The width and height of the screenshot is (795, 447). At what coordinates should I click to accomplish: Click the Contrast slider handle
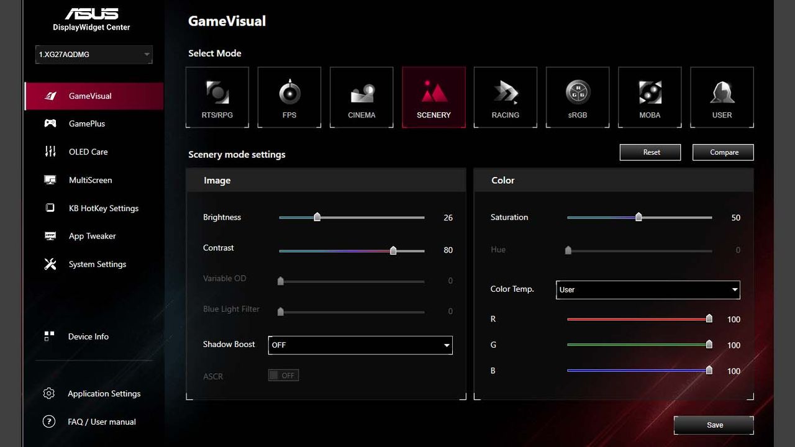click(x=393, y=250)
